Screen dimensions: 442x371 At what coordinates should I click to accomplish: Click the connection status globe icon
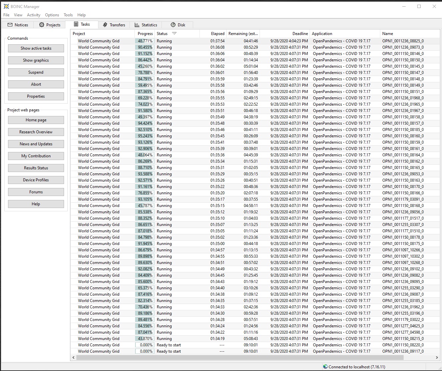325,367
